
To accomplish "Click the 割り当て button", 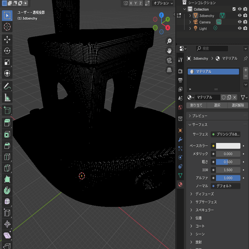I will pos(196,105).
